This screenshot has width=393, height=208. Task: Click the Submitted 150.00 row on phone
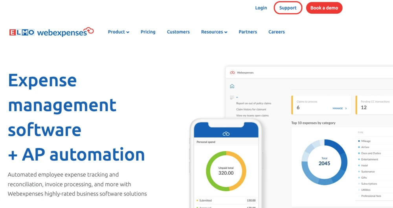coord(226,201)
